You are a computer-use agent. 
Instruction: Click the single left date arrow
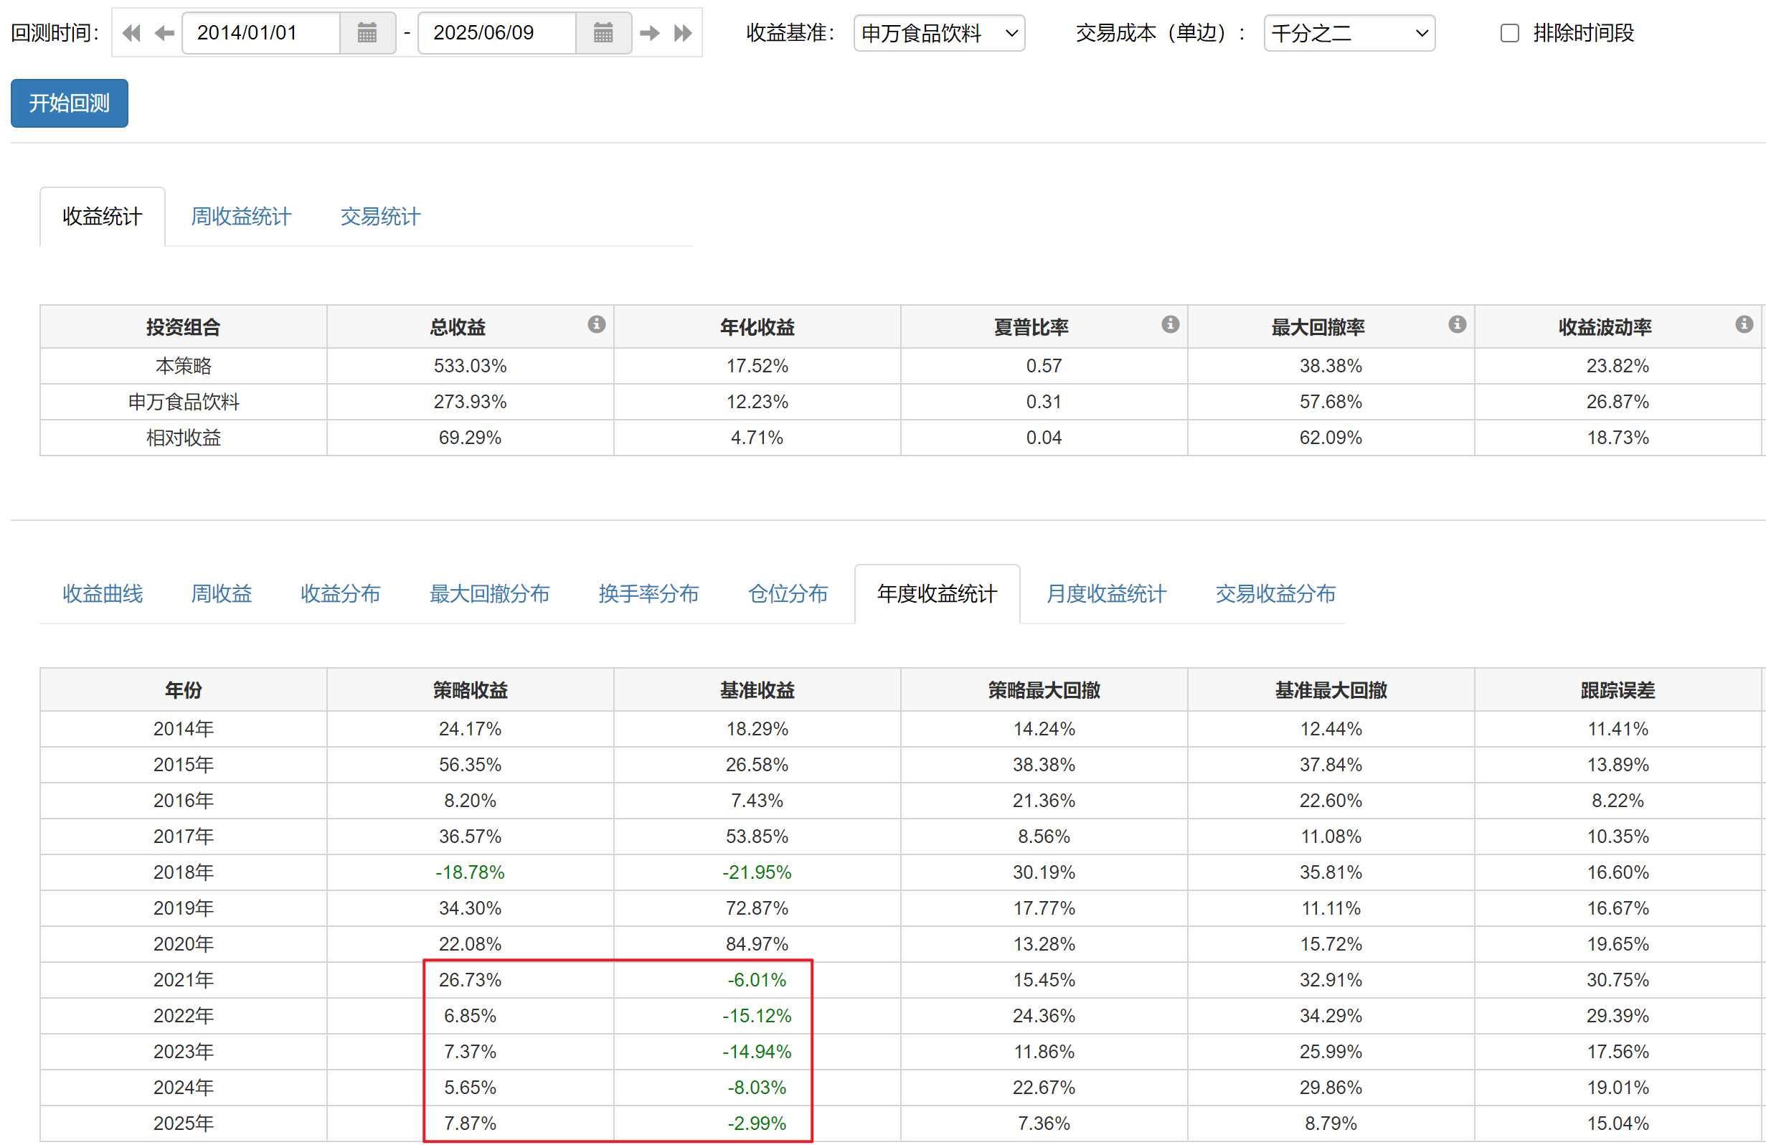164,33
